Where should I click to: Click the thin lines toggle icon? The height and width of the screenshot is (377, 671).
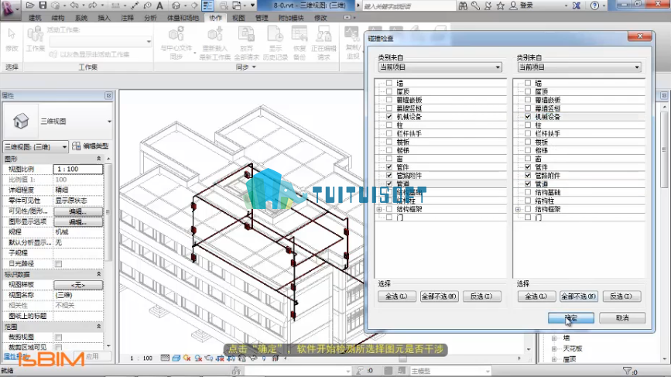(207, 5)
